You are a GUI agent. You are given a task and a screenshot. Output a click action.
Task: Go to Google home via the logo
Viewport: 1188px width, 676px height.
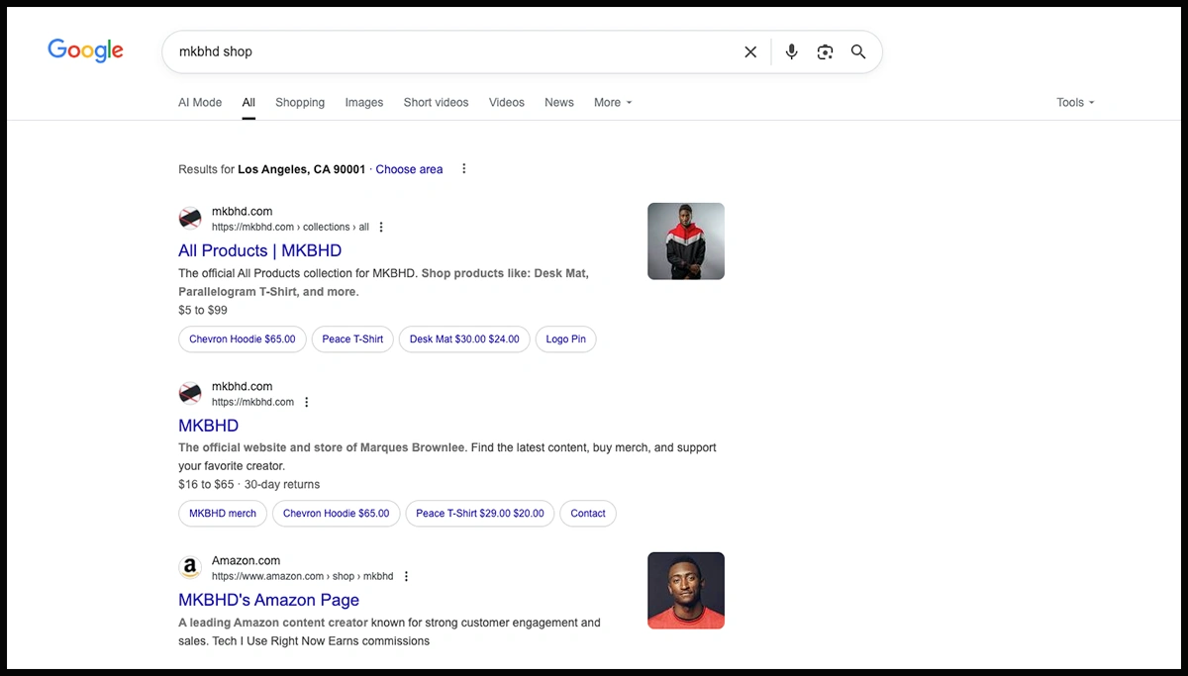85,50
